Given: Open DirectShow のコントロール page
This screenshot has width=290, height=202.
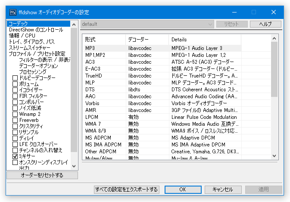Looking at the screenshot, I should [x=36, y=30].
